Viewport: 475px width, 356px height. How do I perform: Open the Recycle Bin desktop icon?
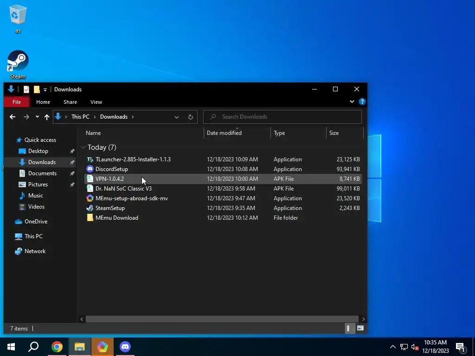click(x=18, y=18)
